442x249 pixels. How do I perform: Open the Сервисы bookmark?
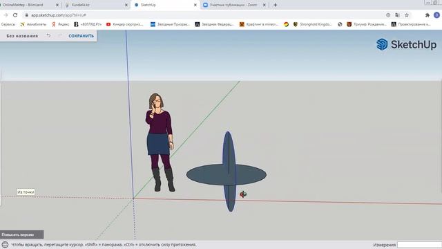(x=8, y=24)
